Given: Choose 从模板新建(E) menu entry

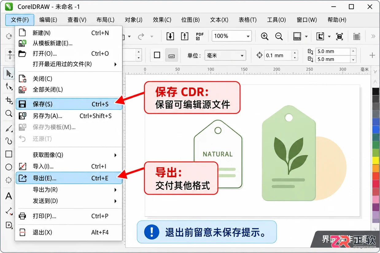Looking at the screenshot, I should [x=69, y=43].
